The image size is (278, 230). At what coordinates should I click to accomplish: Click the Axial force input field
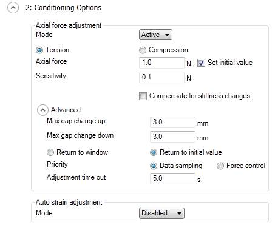161,63
